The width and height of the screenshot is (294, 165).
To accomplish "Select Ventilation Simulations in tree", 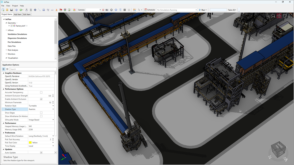I will [x=17, y=34].
